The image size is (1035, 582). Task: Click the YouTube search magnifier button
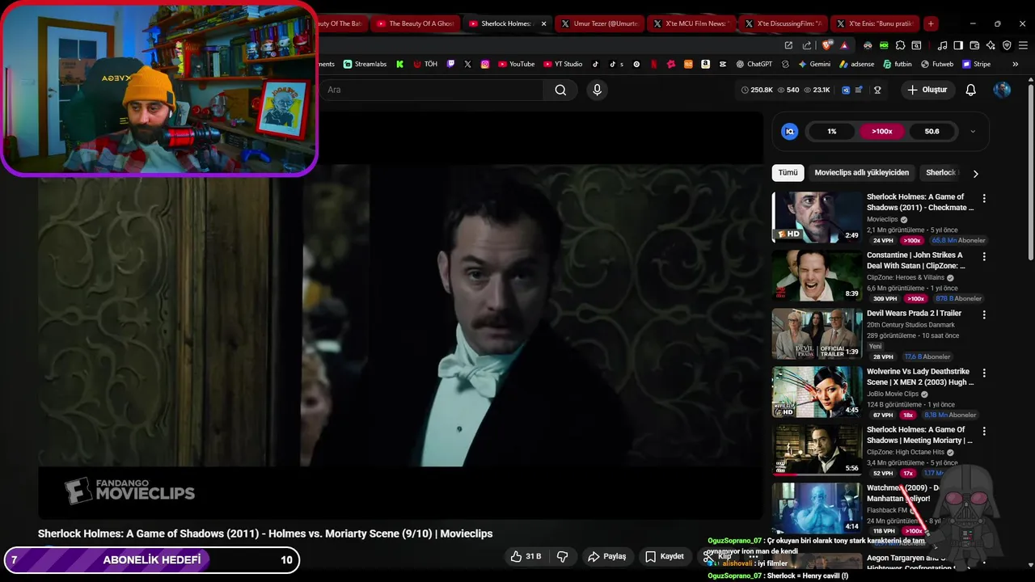[560, 90]
